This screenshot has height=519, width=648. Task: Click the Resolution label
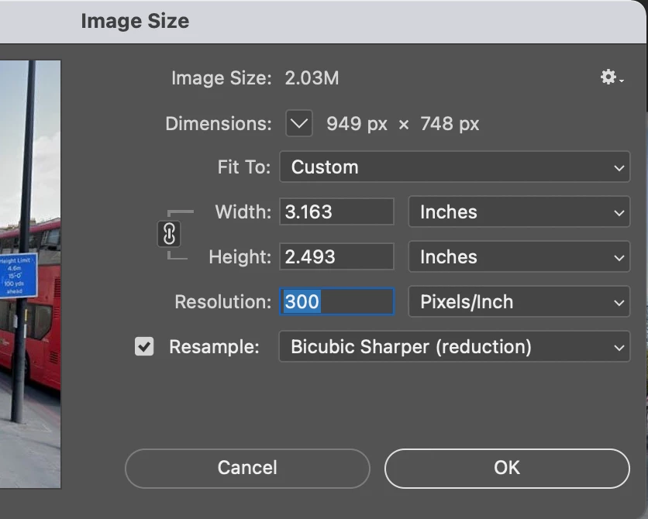point(223,302)
